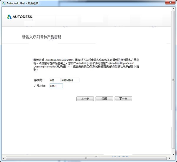Click the 产品密钥 label
The image size is (177, 162).
coord(40,86)
